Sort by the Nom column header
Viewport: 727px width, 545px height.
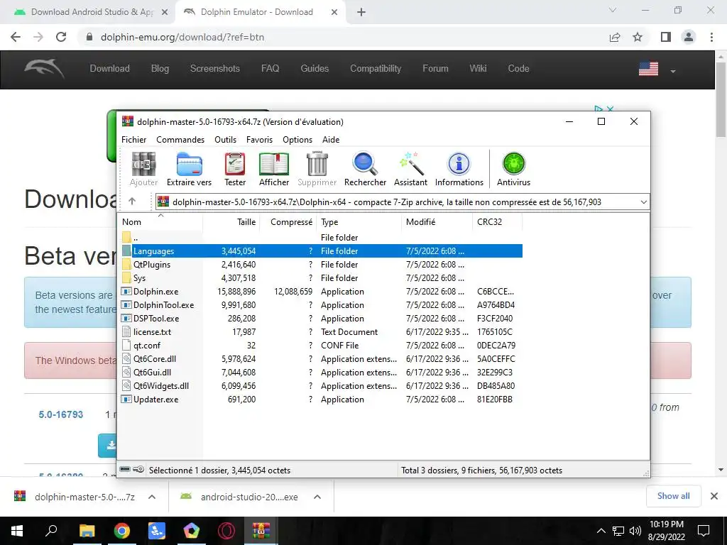coord(160,222)
